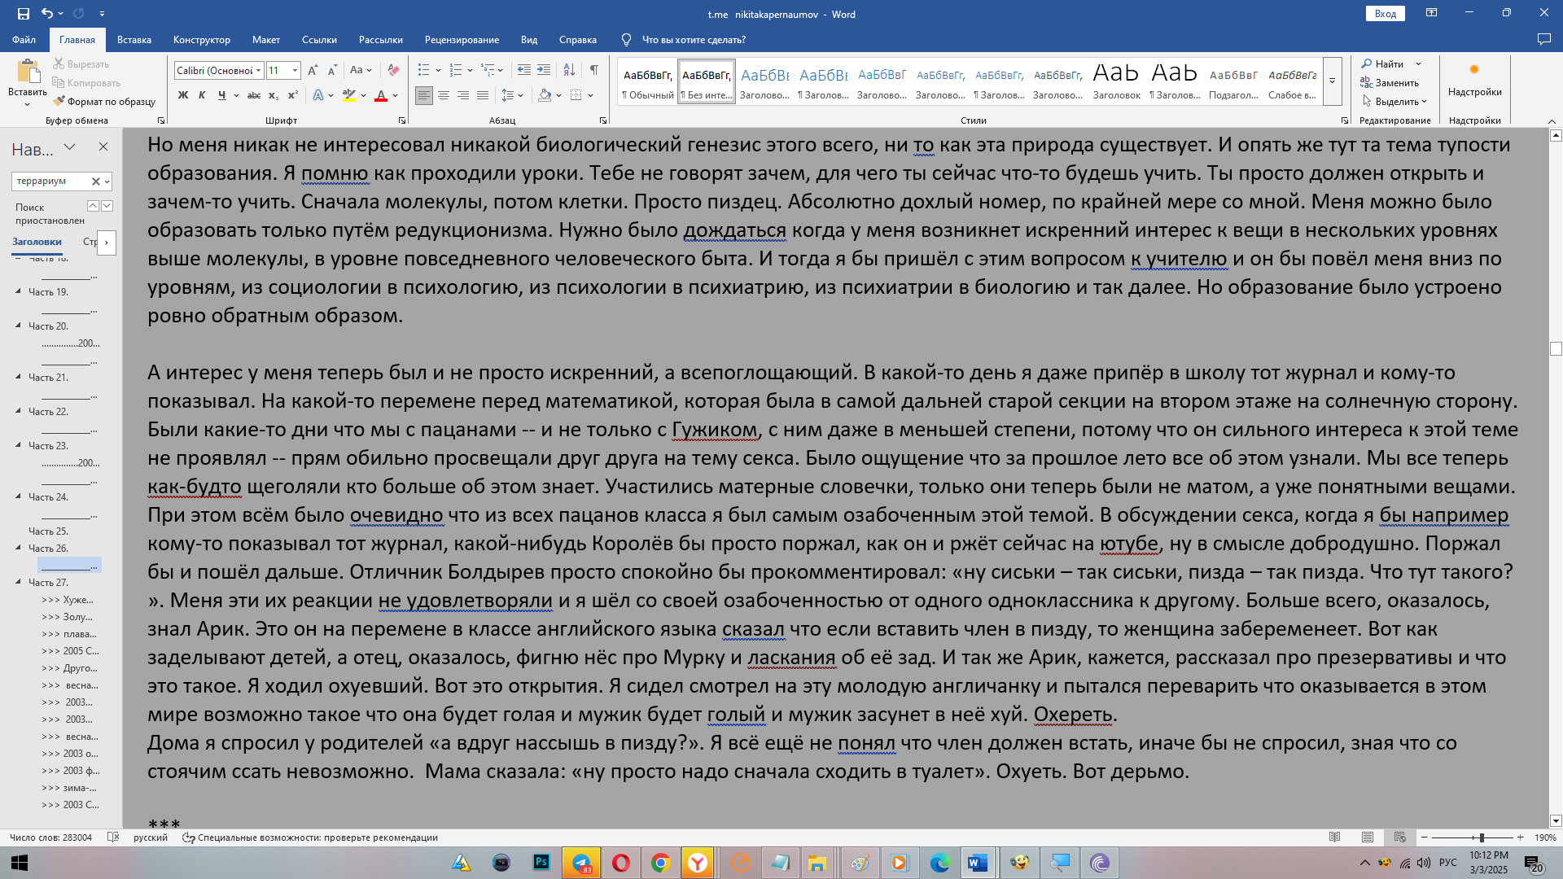This screenshot has height=879, width=1563.
Task: Click the increase font size icon
Action: [313, 71]
